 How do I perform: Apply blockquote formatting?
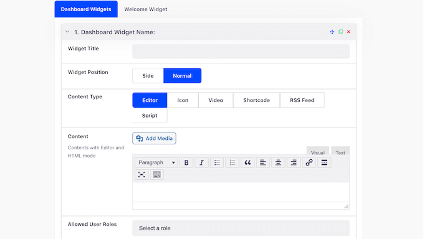tap(248, 162)
